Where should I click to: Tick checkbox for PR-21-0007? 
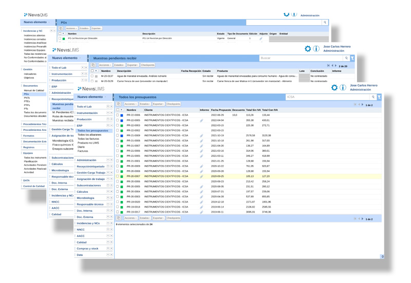(x=118, y=146)
